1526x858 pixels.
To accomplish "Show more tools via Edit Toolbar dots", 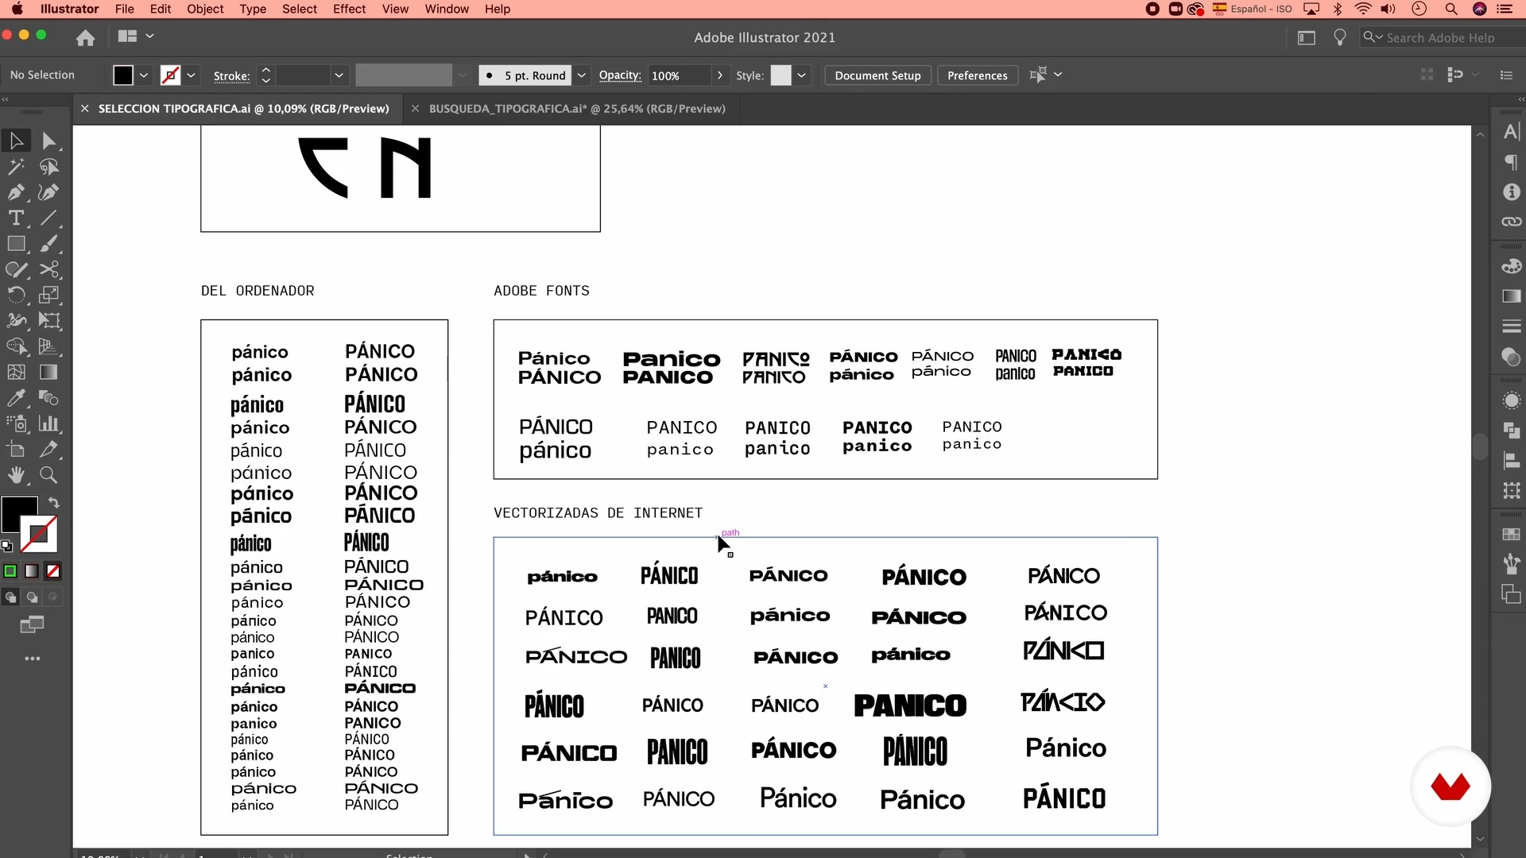I will pyautogui.click(x=33, y=659).
